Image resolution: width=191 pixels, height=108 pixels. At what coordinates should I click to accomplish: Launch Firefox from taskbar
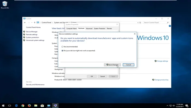point(29,106)
